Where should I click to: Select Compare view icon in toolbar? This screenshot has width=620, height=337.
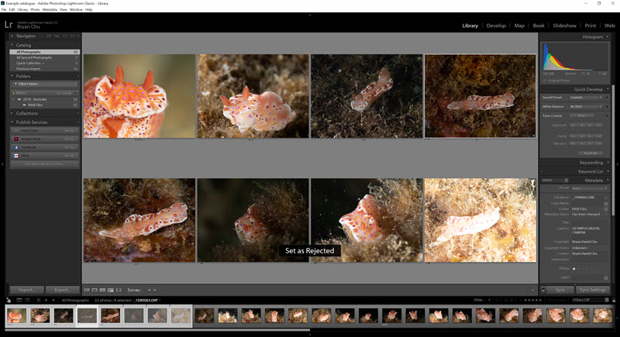(104, 290)
